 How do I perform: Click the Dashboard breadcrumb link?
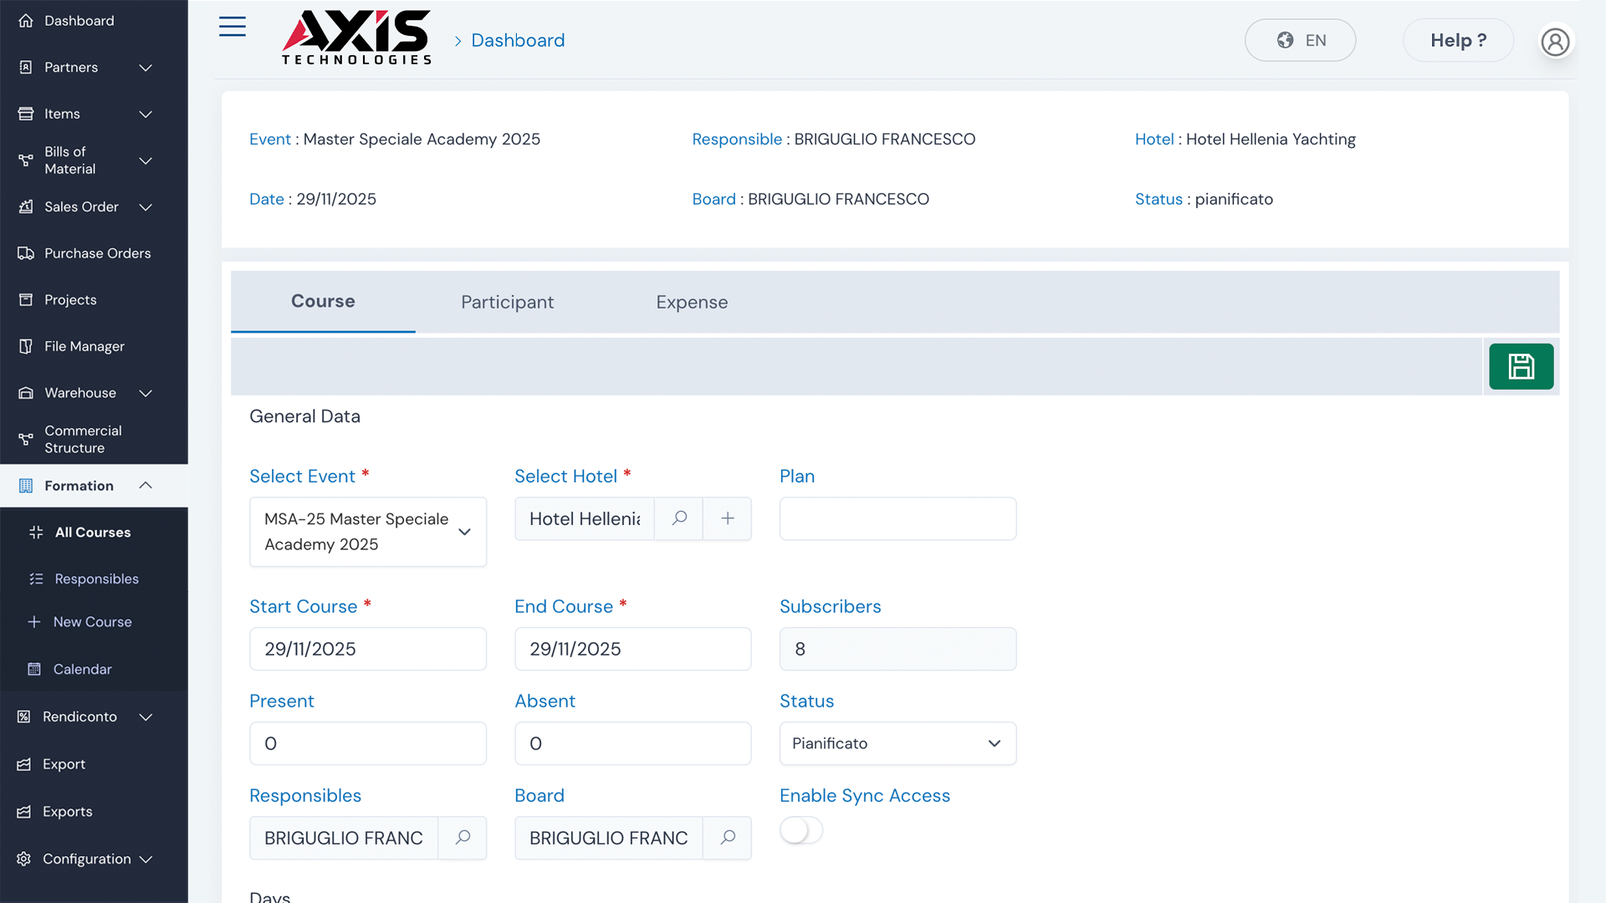pos(518,40)
